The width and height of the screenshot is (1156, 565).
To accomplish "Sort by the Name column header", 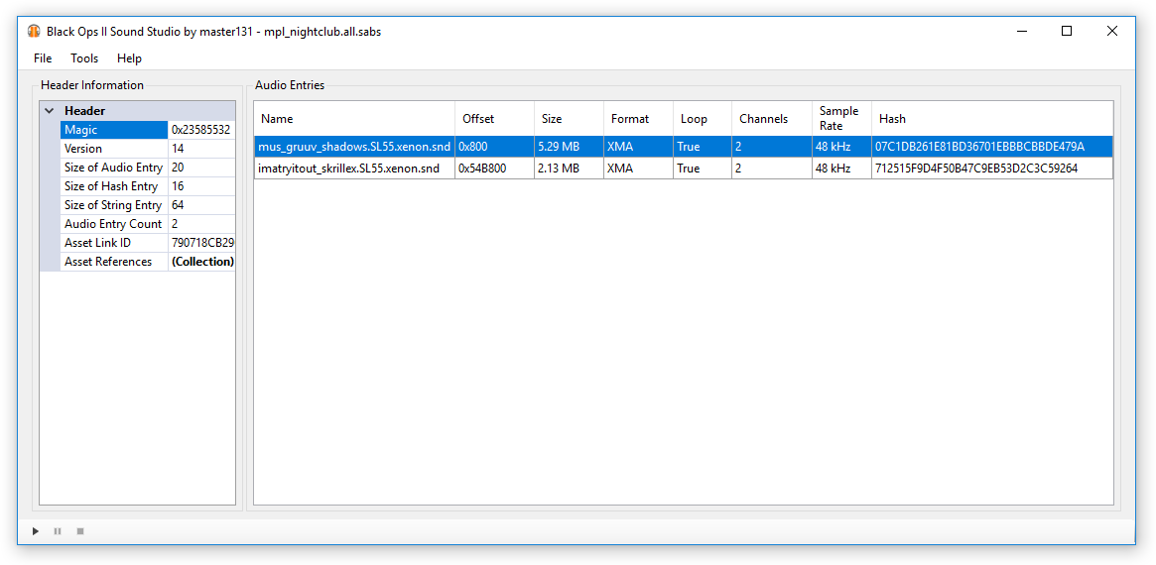I will pos(354,119).
